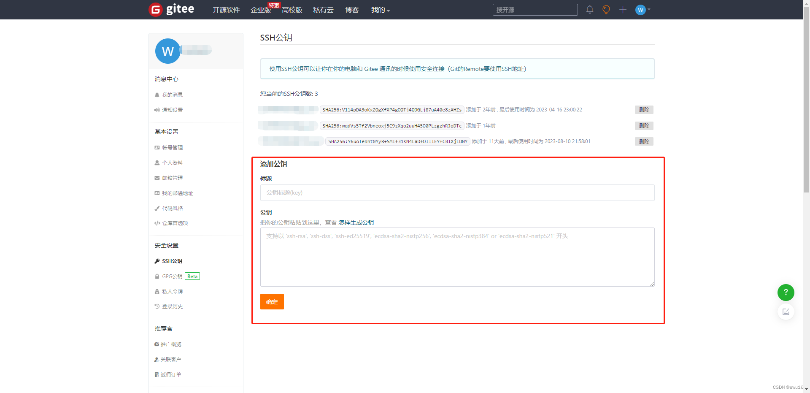
Task: Delete the SSH key added 1年前
Action: [644, 126]
